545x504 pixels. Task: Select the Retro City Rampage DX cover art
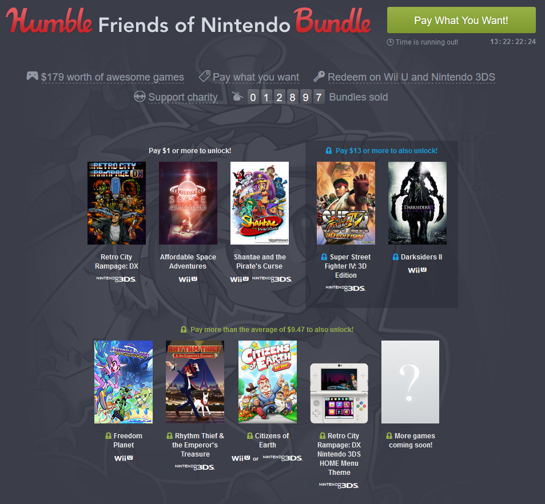click(x=117, y=203)
